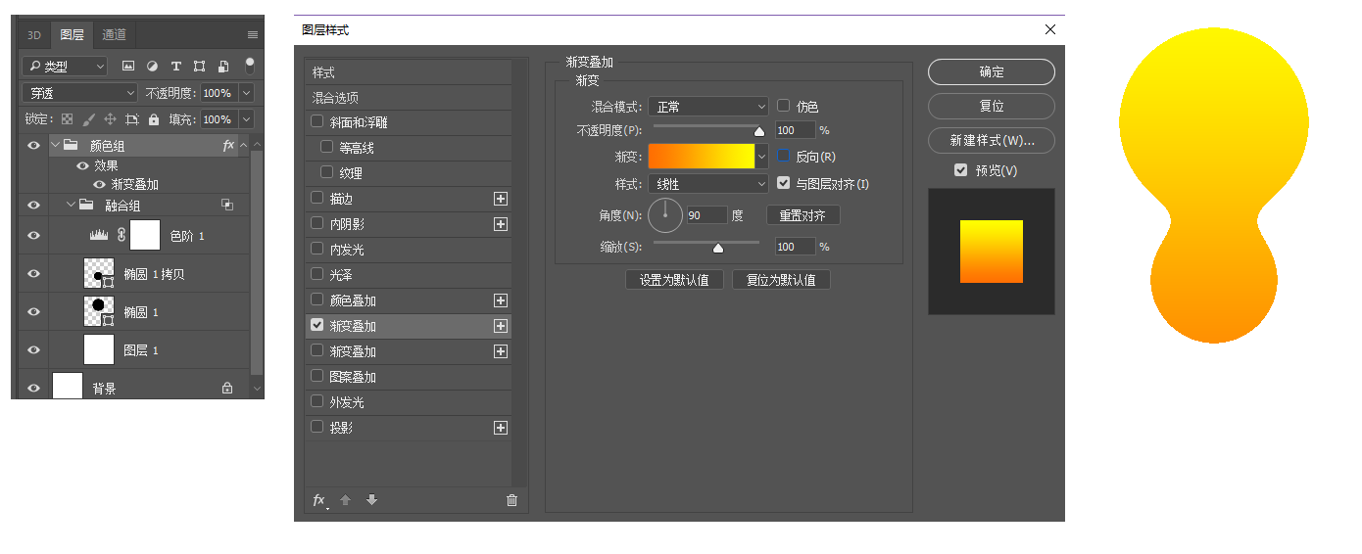Hide the 背景 layer with eye icon

tap(34, 388)
